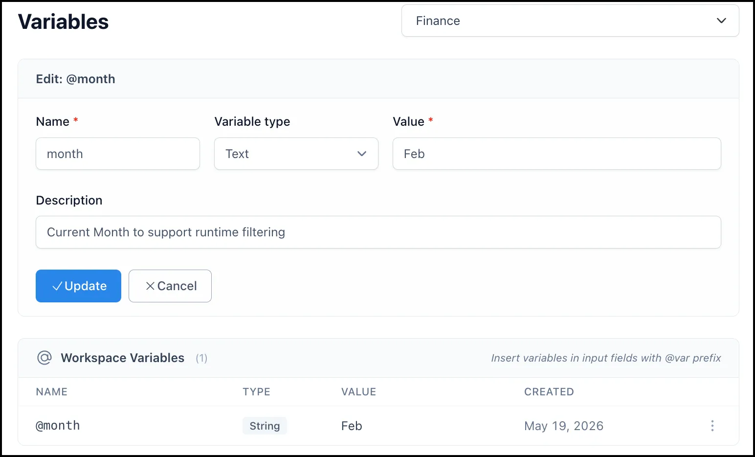Expand the Finance workspace dropdown

(570, 21)
